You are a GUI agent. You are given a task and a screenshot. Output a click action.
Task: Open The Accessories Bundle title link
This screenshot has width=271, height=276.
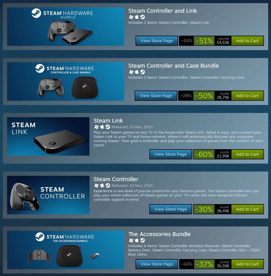coord(159,234)
